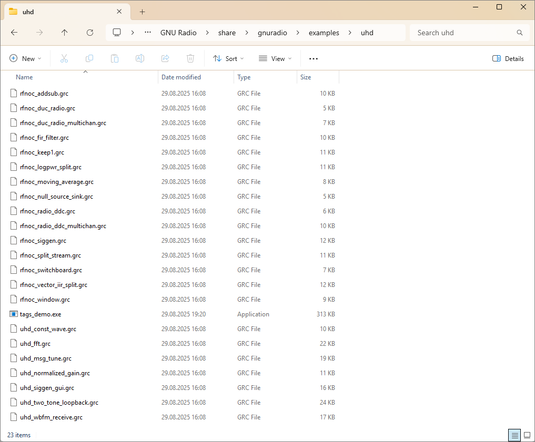Viewport: 535px width, 442px height.
Task: Open the New item dropdown
Action: pos(25,58)
